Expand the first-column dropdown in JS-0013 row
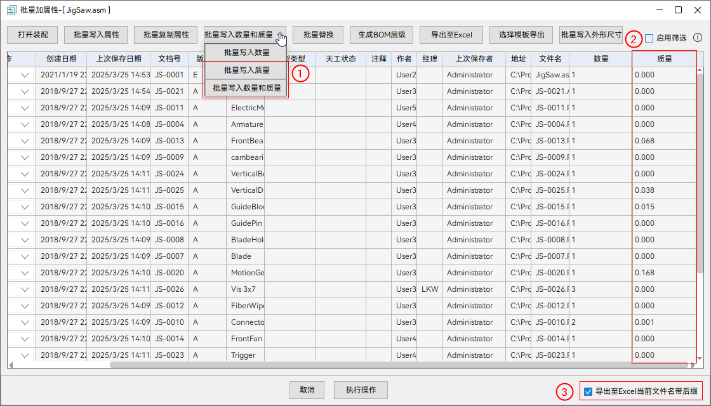 pyautogui.click(x=25, y=141)
